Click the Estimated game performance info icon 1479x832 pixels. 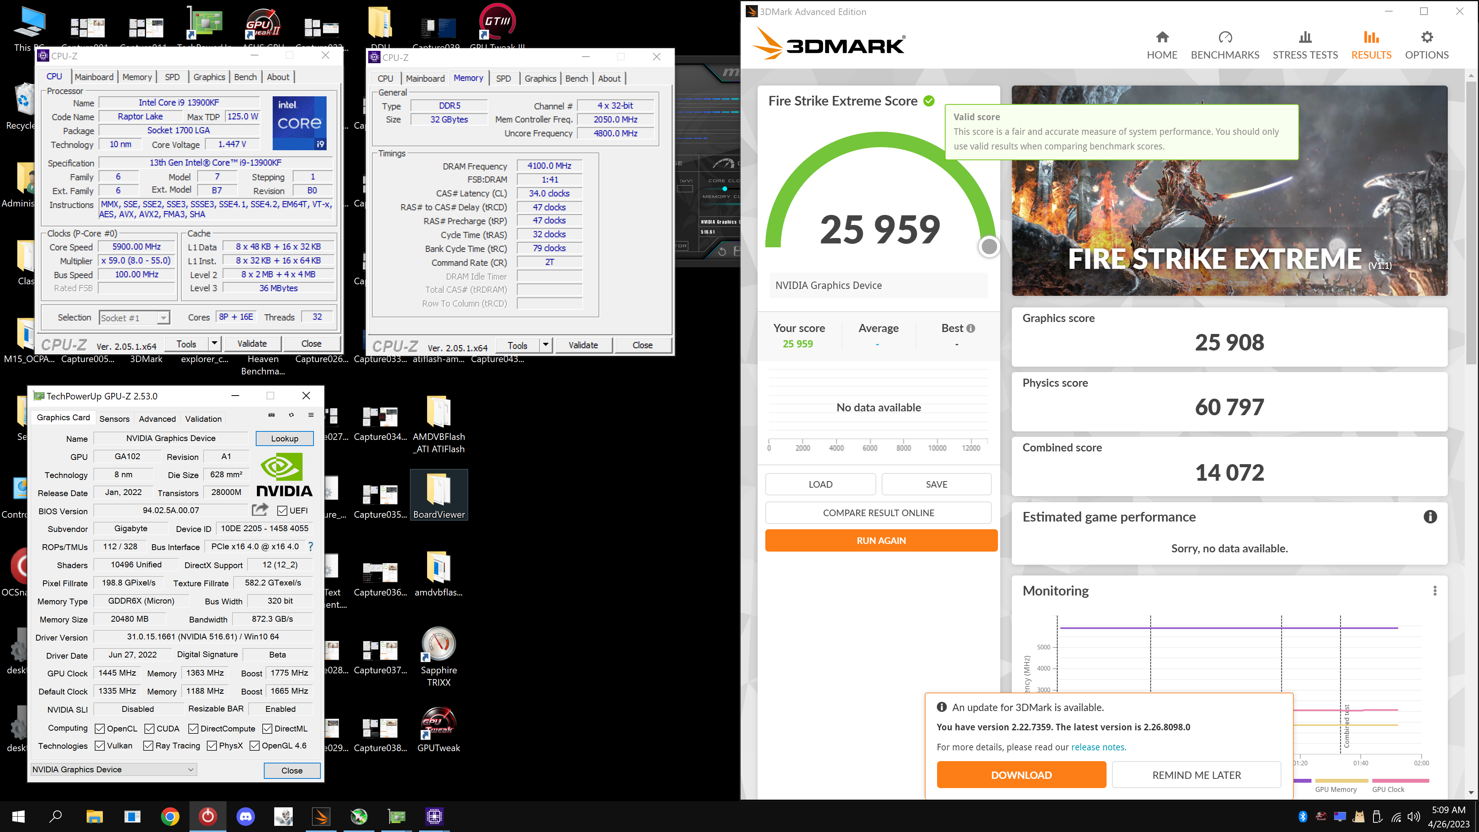point(1430,517)
